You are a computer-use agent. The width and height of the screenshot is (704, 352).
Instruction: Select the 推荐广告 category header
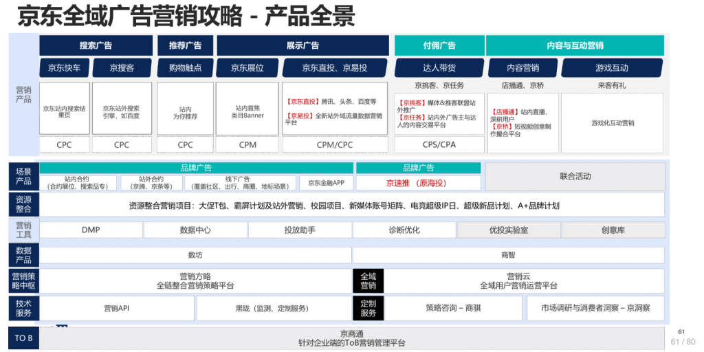click(185, 45)
